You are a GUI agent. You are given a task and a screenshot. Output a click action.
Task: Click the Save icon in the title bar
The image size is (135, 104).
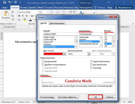click(x=5, y=2)
